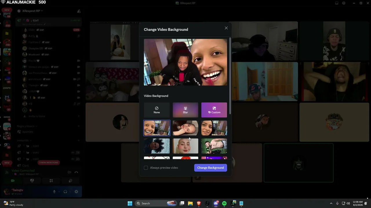Open the apuntes channel

pyautogui.click(x=49, y=132)
